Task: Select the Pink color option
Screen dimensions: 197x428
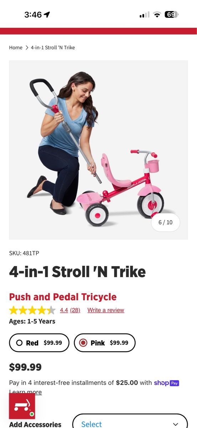Action: click(105, 343)
